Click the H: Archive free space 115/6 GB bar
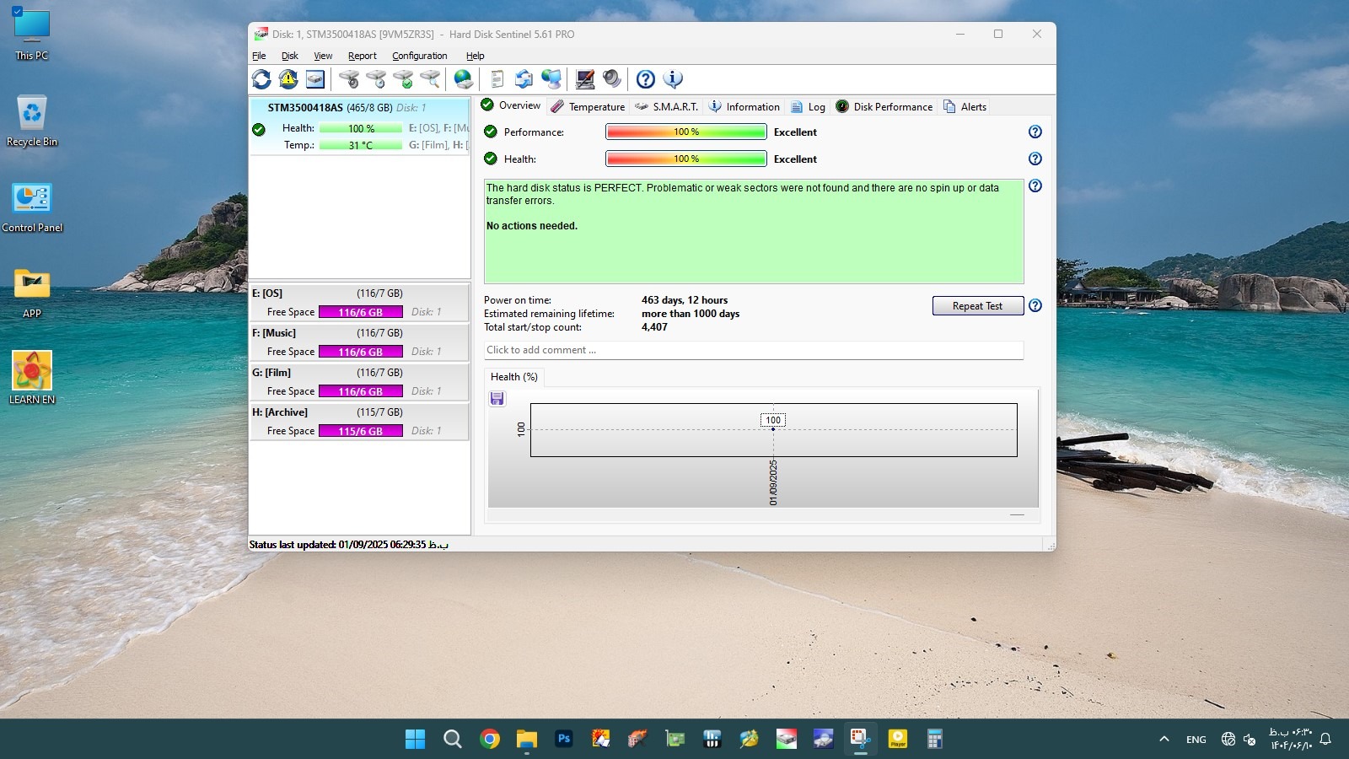 (x=361, y=431)
